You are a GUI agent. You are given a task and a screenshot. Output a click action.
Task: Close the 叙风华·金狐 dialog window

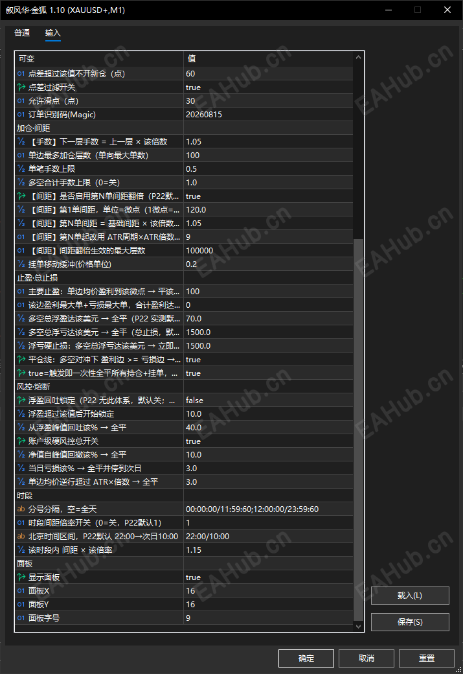(x=447, y=10)
